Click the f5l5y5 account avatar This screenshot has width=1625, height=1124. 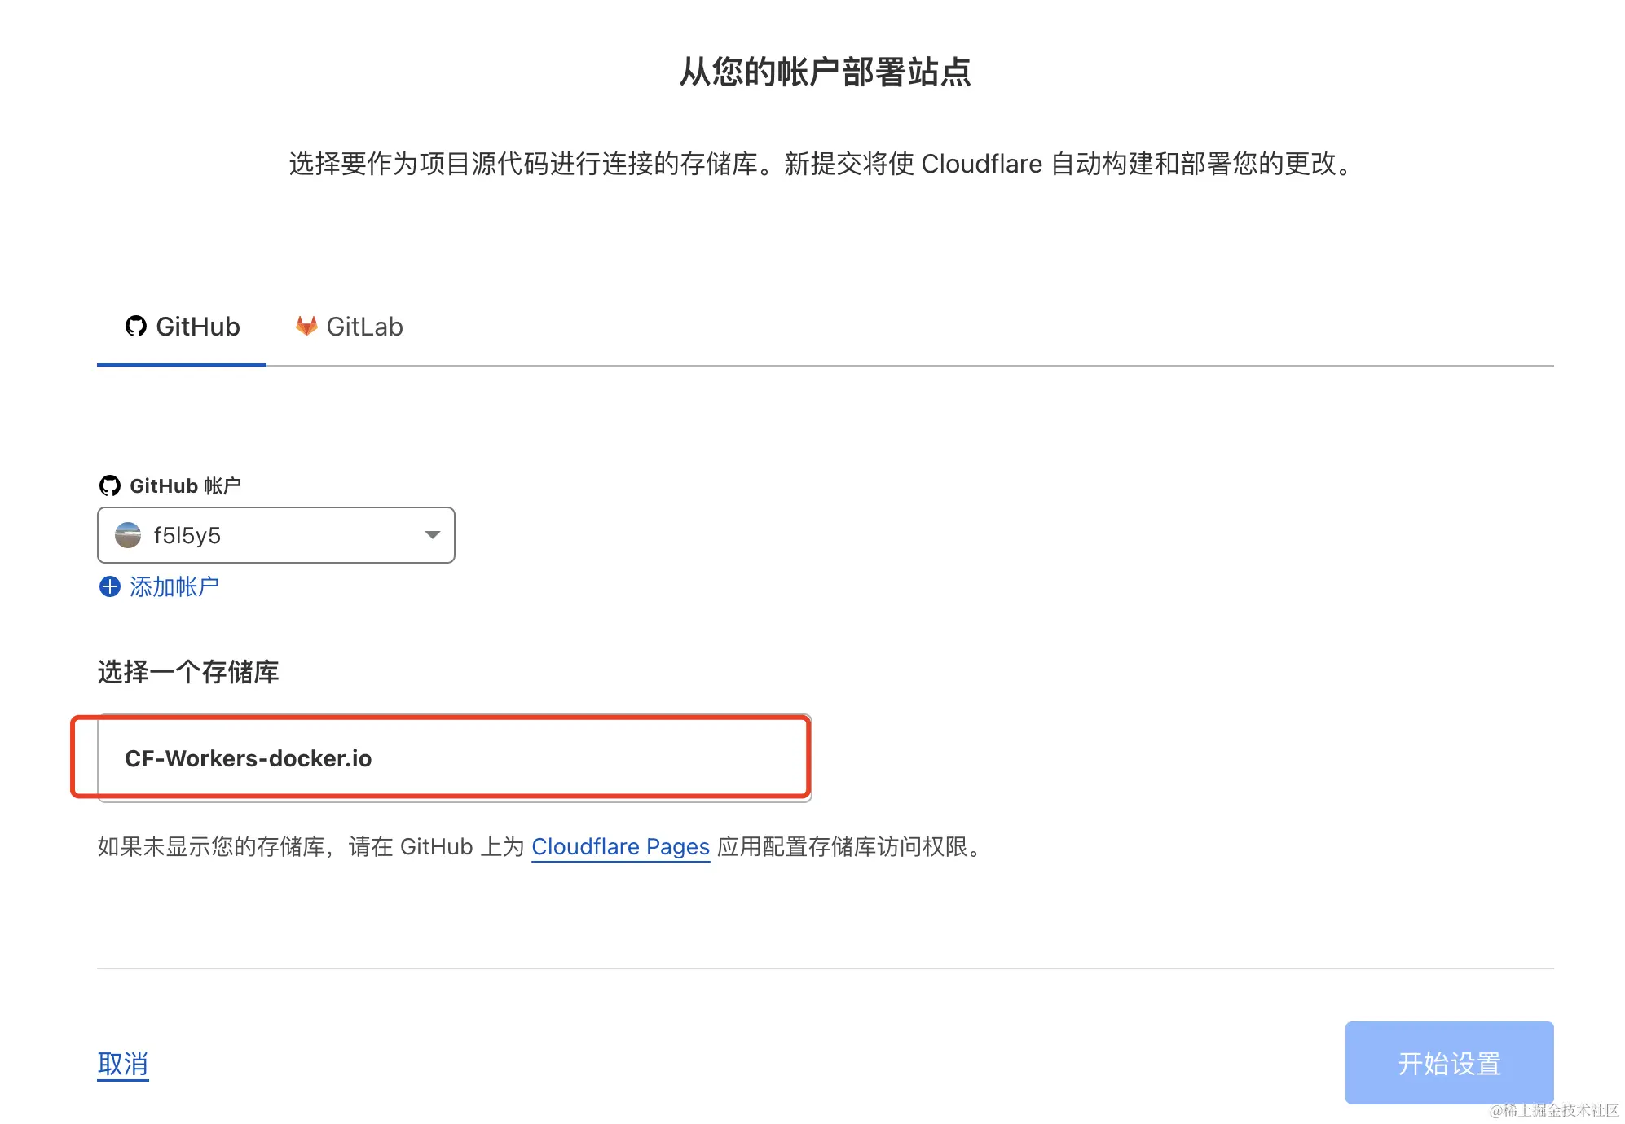pyautogui.click(x=128, y=535)
